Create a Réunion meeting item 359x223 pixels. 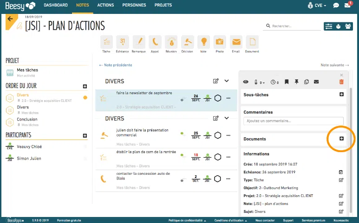[171, 44]
